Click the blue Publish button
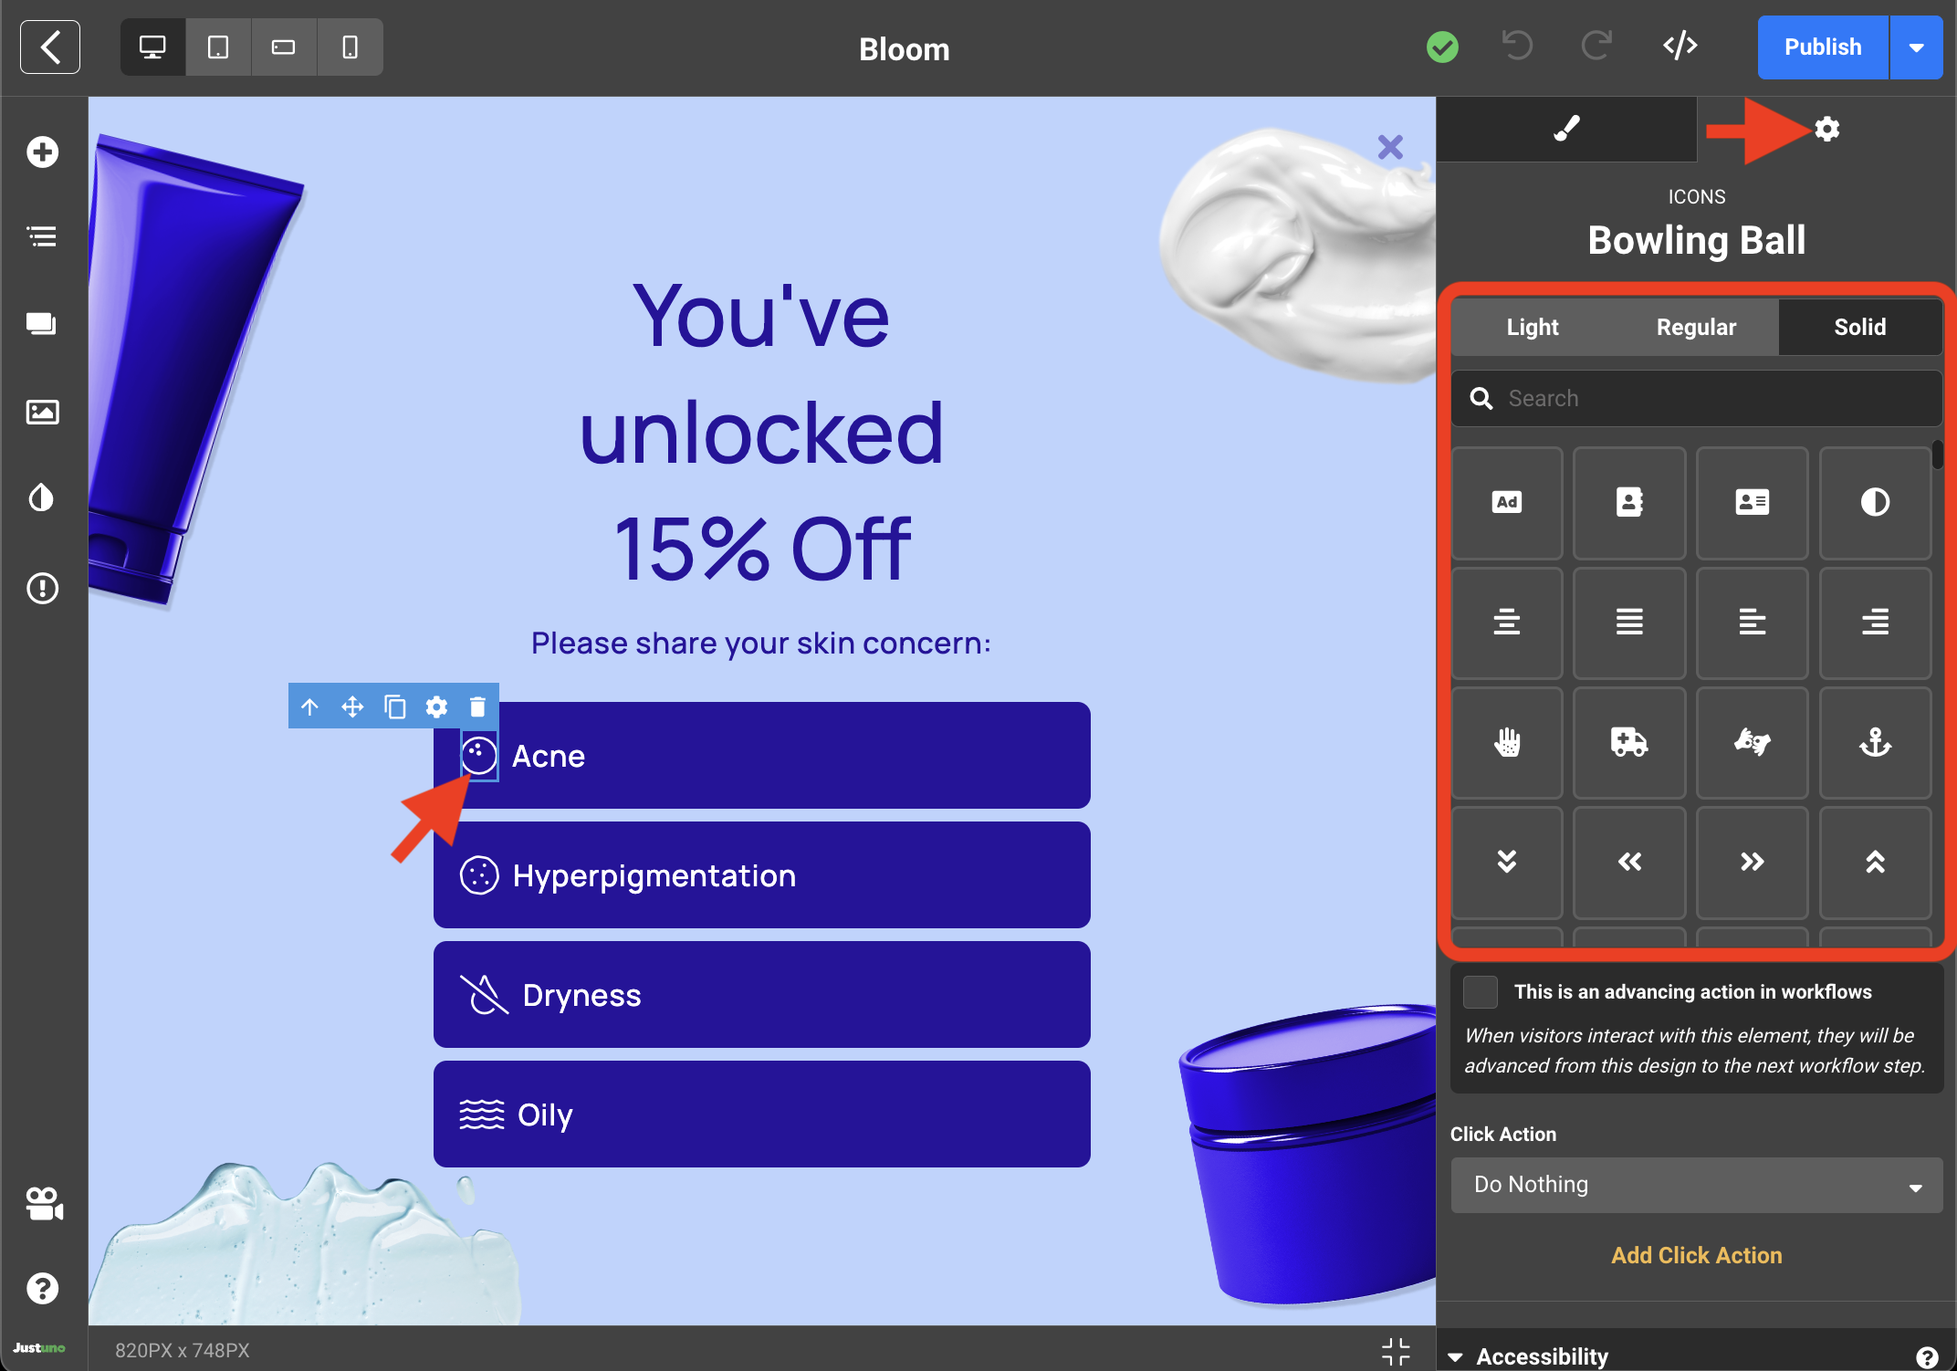This screenshot has height=1371, width=1957. click(x=1822, y=47)
